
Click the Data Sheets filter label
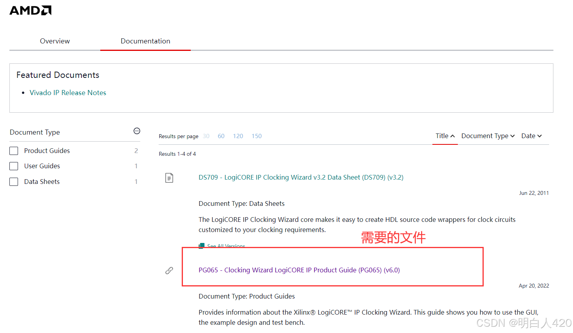point(42,182)
